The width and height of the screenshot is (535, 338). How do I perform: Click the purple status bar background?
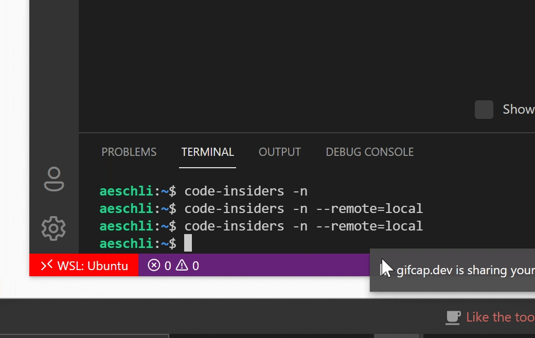click(283, 265)
